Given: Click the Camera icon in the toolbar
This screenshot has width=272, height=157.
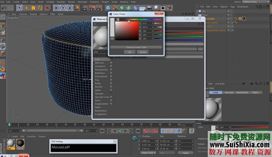Looking at the screenshot, I should click(x=149, y=8).
